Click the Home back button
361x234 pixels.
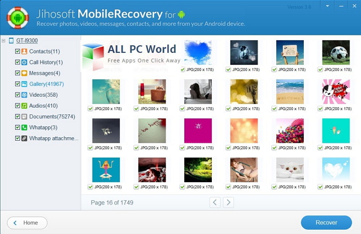[27, 223]
